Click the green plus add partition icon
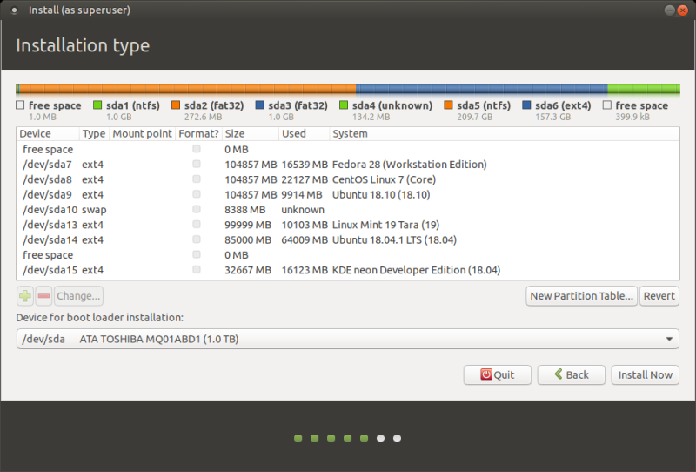 tap(24, 296)
